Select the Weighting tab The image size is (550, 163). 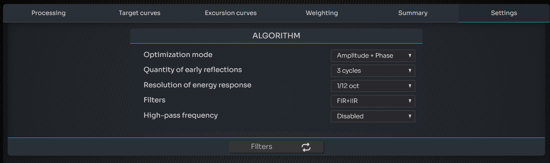[322, 13]
